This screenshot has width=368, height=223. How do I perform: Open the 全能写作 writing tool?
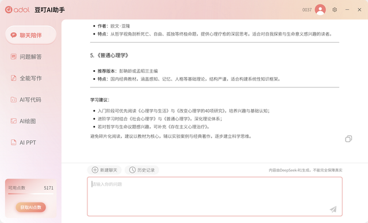click(30, 78)
